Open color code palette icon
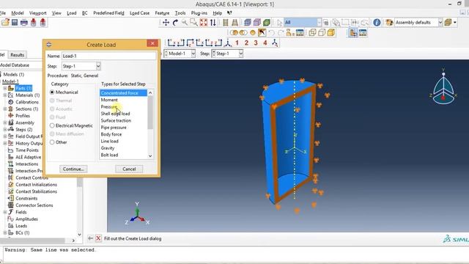 (x=389, y=23)
